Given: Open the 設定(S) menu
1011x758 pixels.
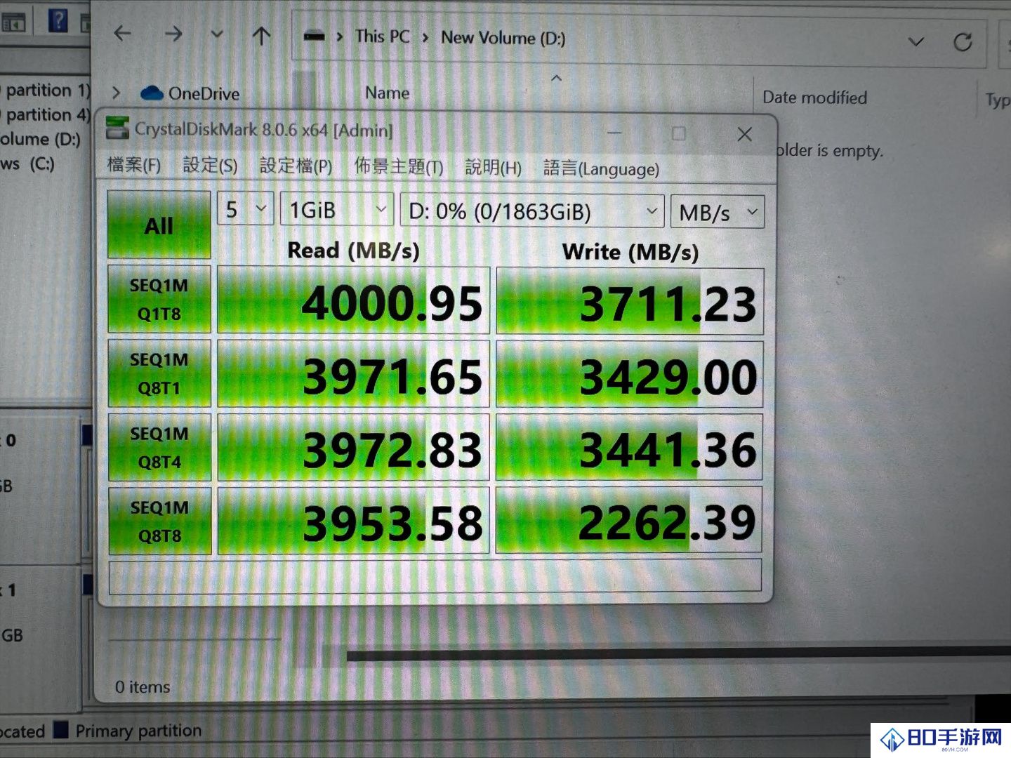Looking at the screenshot, I should click(210, 166).
